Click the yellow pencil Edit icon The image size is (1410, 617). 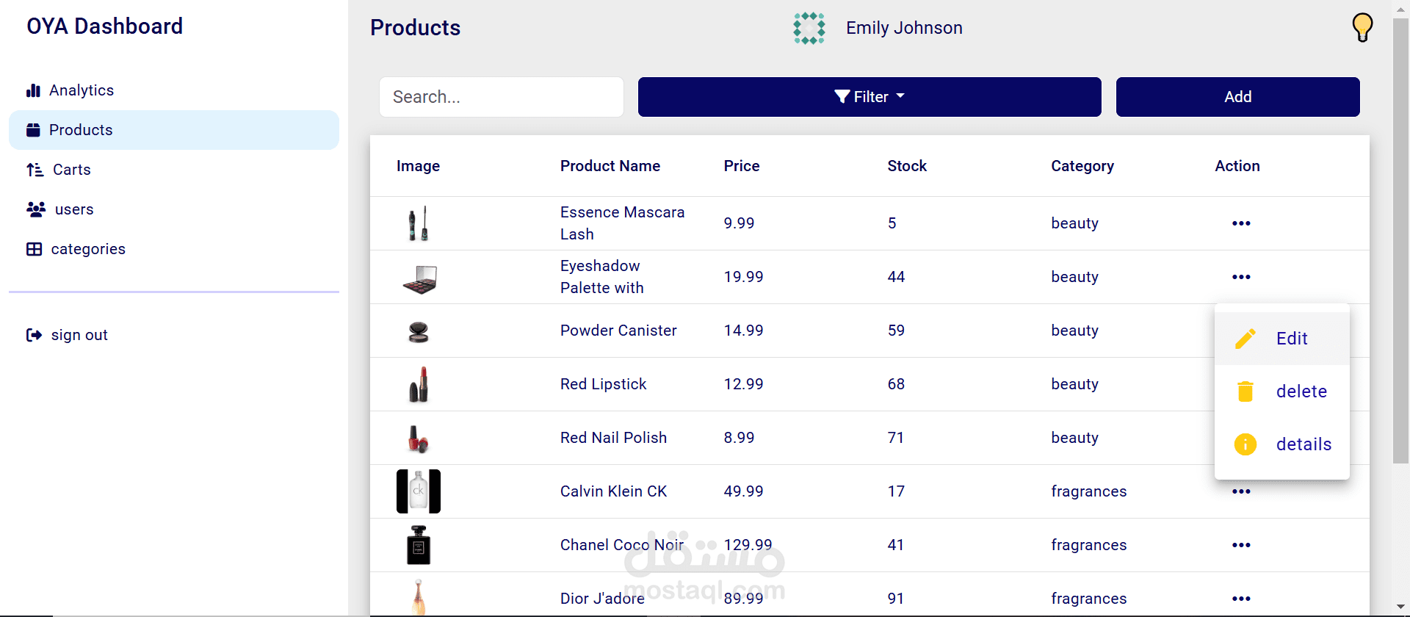click(x=1245, y=339)
